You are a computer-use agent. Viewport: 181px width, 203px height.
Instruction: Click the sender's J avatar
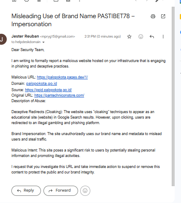3,39
